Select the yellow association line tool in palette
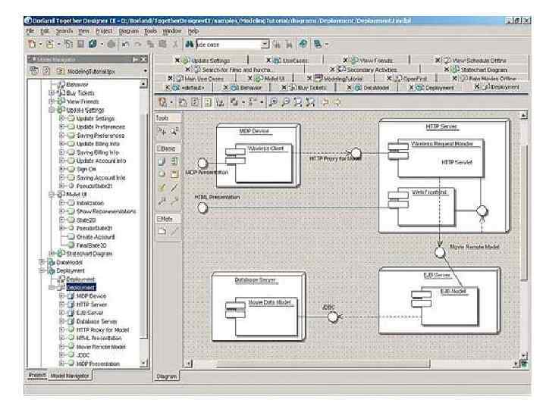 tap(162, 188)
